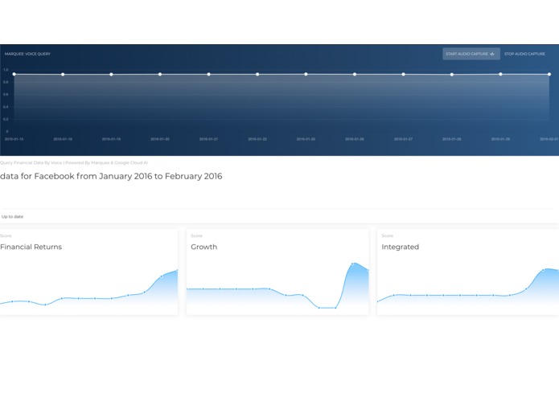This screenshot has width=559, height=397.
Task: Select the chart data point above 2016-01-18
Action: tap(63, 75)
